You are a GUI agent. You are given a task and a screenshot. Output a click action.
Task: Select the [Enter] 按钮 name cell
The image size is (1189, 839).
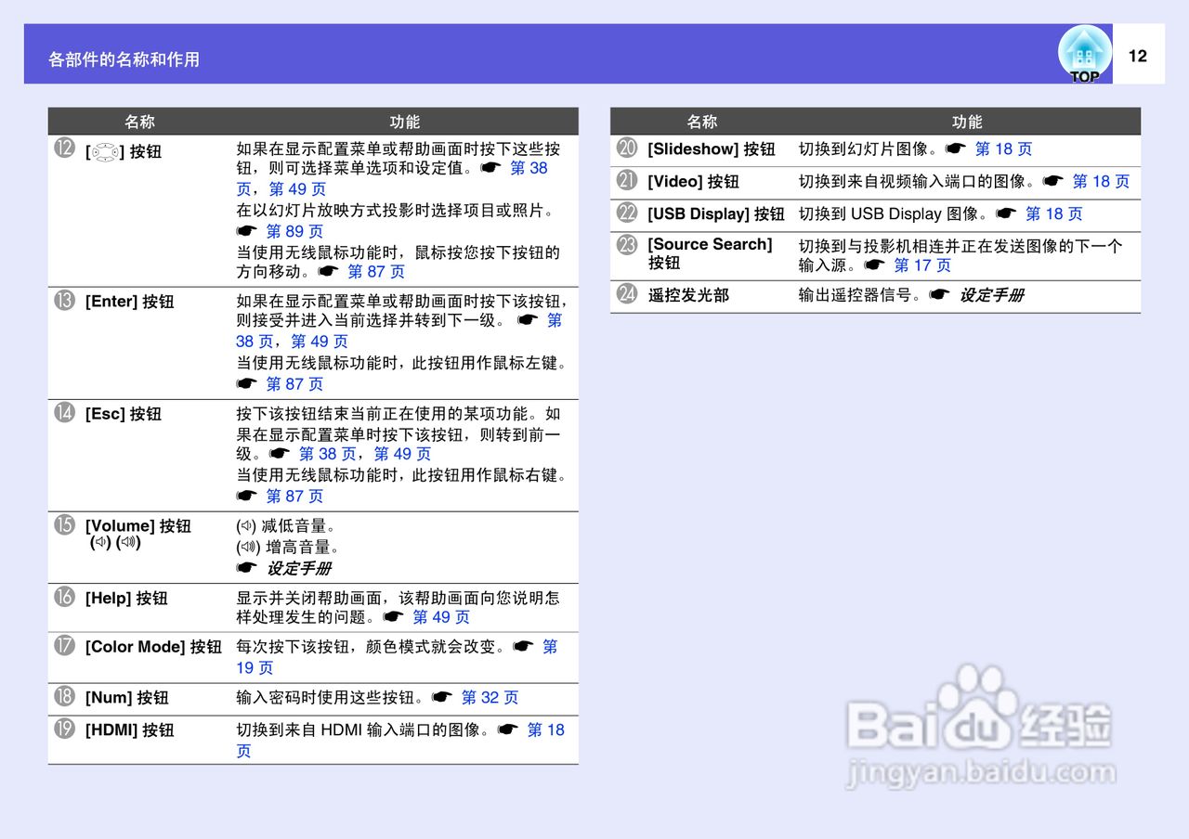(x=129, y=302)
